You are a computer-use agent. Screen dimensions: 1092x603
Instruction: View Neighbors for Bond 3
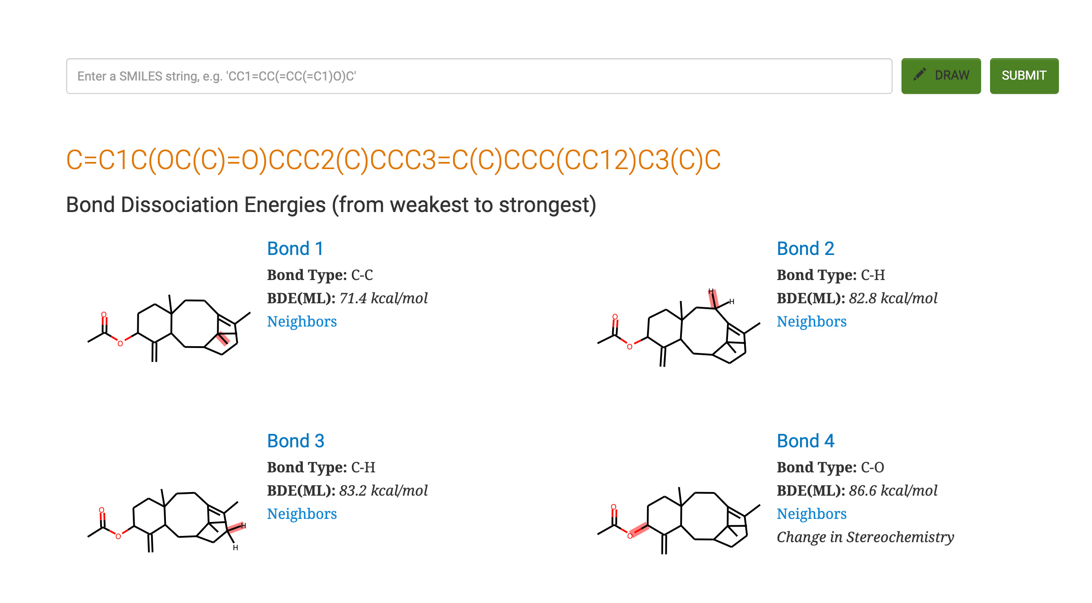click(x=302, y=514)
